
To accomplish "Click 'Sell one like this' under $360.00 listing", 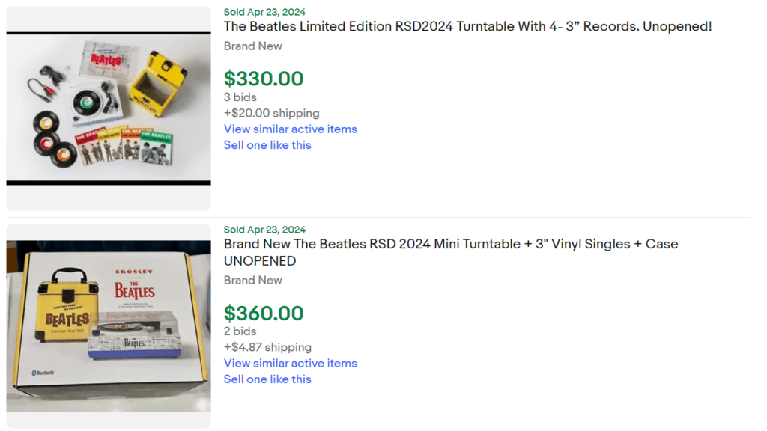I will pyautogui.click(x=267, y=379).
